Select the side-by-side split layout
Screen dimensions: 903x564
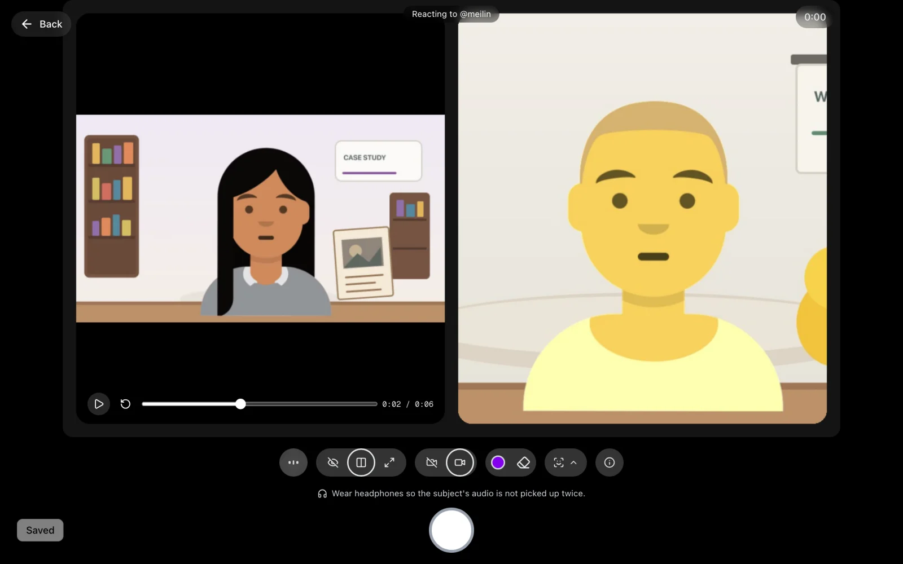[x=361, y=462]
